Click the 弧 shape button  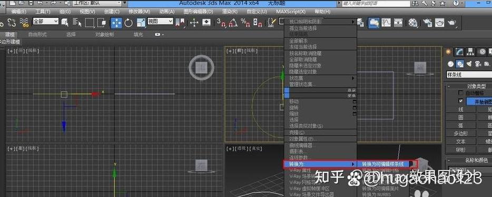click(461, 125)
